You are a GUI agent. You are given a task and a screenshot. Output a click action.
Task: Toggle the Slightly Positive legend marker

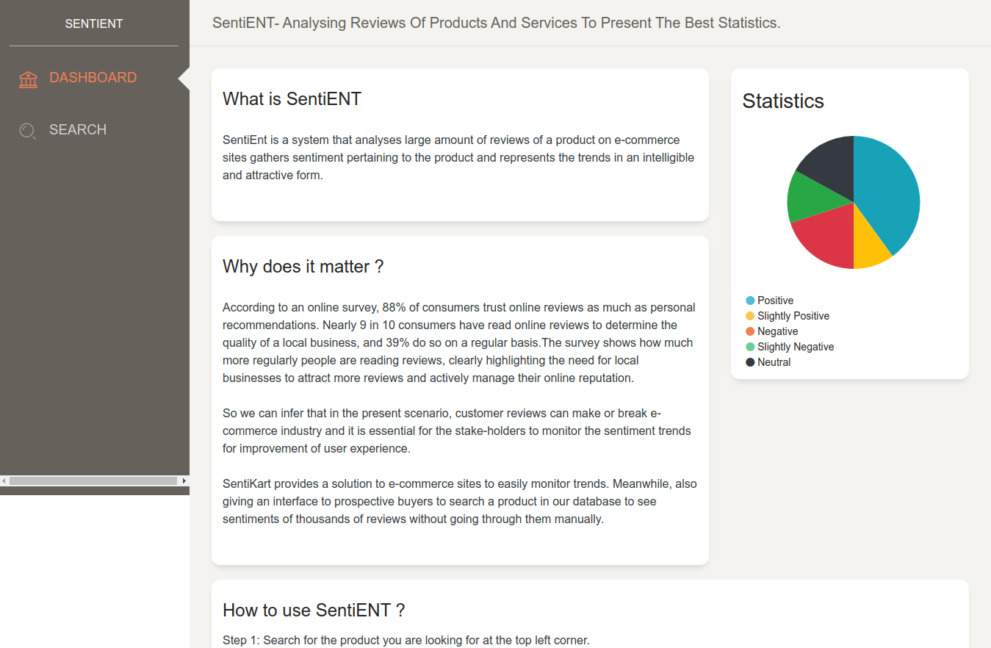[x=750, y=316]
